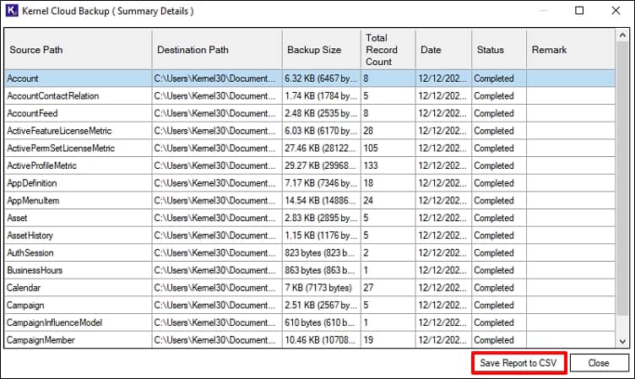Select the AccountFeed row
This screenshot has width=635, height=379.
pos(310,113)
